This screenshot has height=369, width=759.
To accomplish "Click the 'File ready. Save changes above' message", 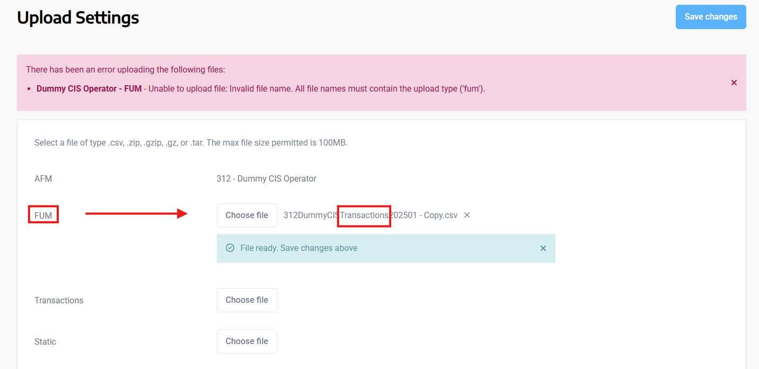I will click(x=299, y=248).
